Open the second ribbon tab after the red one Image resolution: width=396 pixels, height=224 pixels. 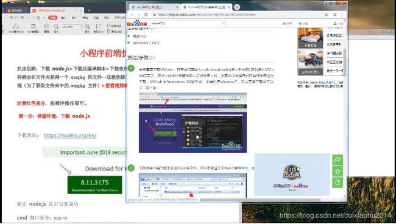[74, 18]
